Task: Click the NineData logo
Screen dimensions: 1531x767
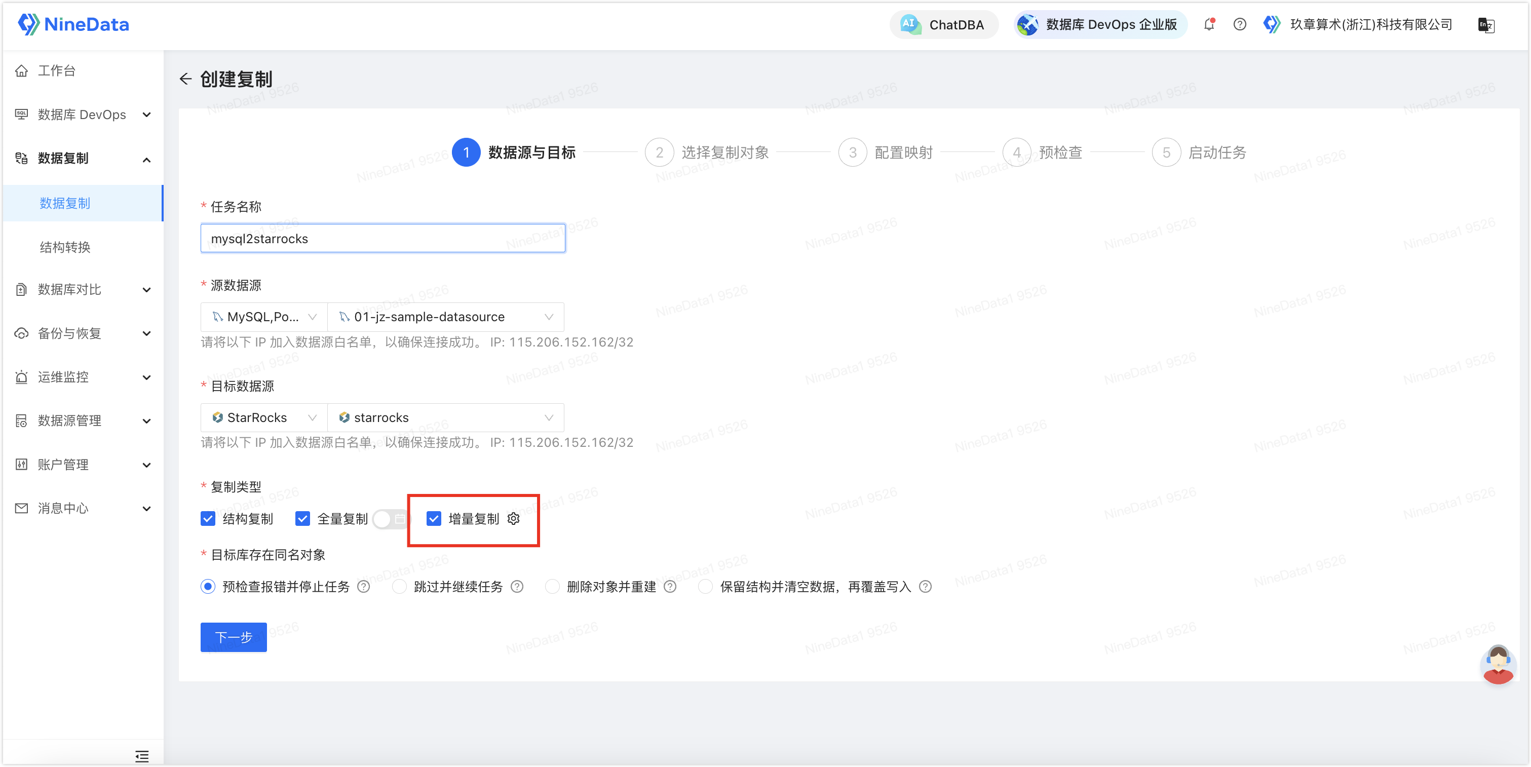Action: [73, 24]
